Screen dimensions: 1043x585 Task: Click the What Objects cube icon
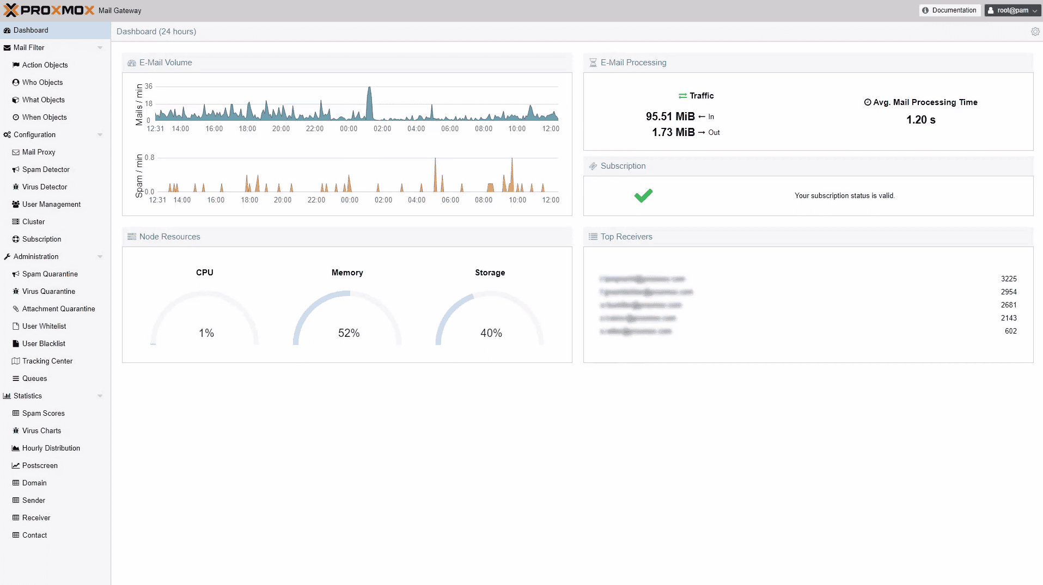[x=16, y=100]
